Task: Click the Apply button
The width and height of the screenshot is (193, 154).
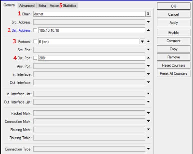Action: (x=174, y=22)
